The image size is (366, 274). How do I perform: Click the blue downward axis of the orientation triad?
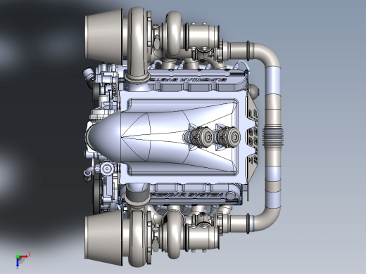(18, 263)
